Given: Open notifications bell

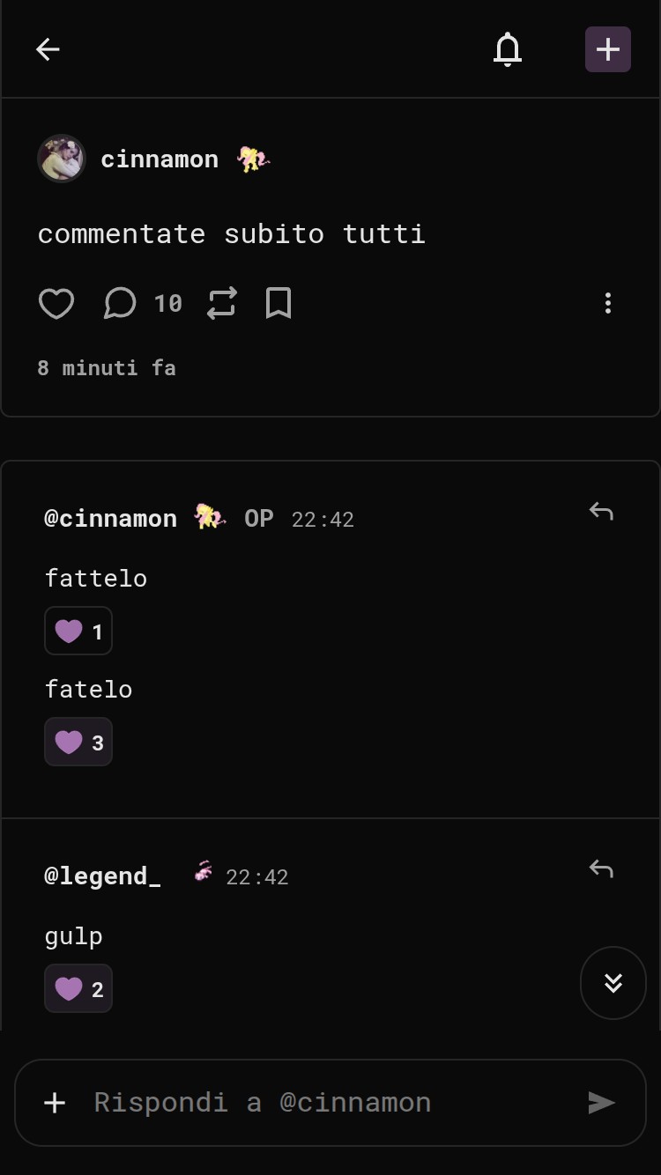Looking at the screenshot, I should pos(508,49).
